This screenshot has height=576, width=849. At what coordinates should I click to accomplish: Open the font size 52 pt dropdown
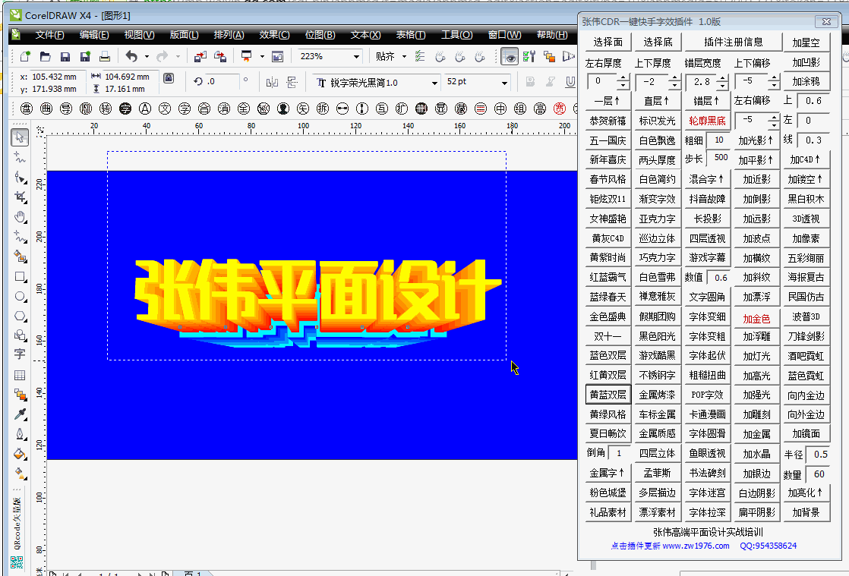coord(504,83)
